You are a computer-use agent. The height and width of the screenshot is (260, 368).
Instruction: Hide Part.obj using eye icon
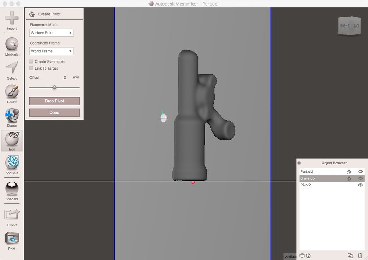(360, 172)
